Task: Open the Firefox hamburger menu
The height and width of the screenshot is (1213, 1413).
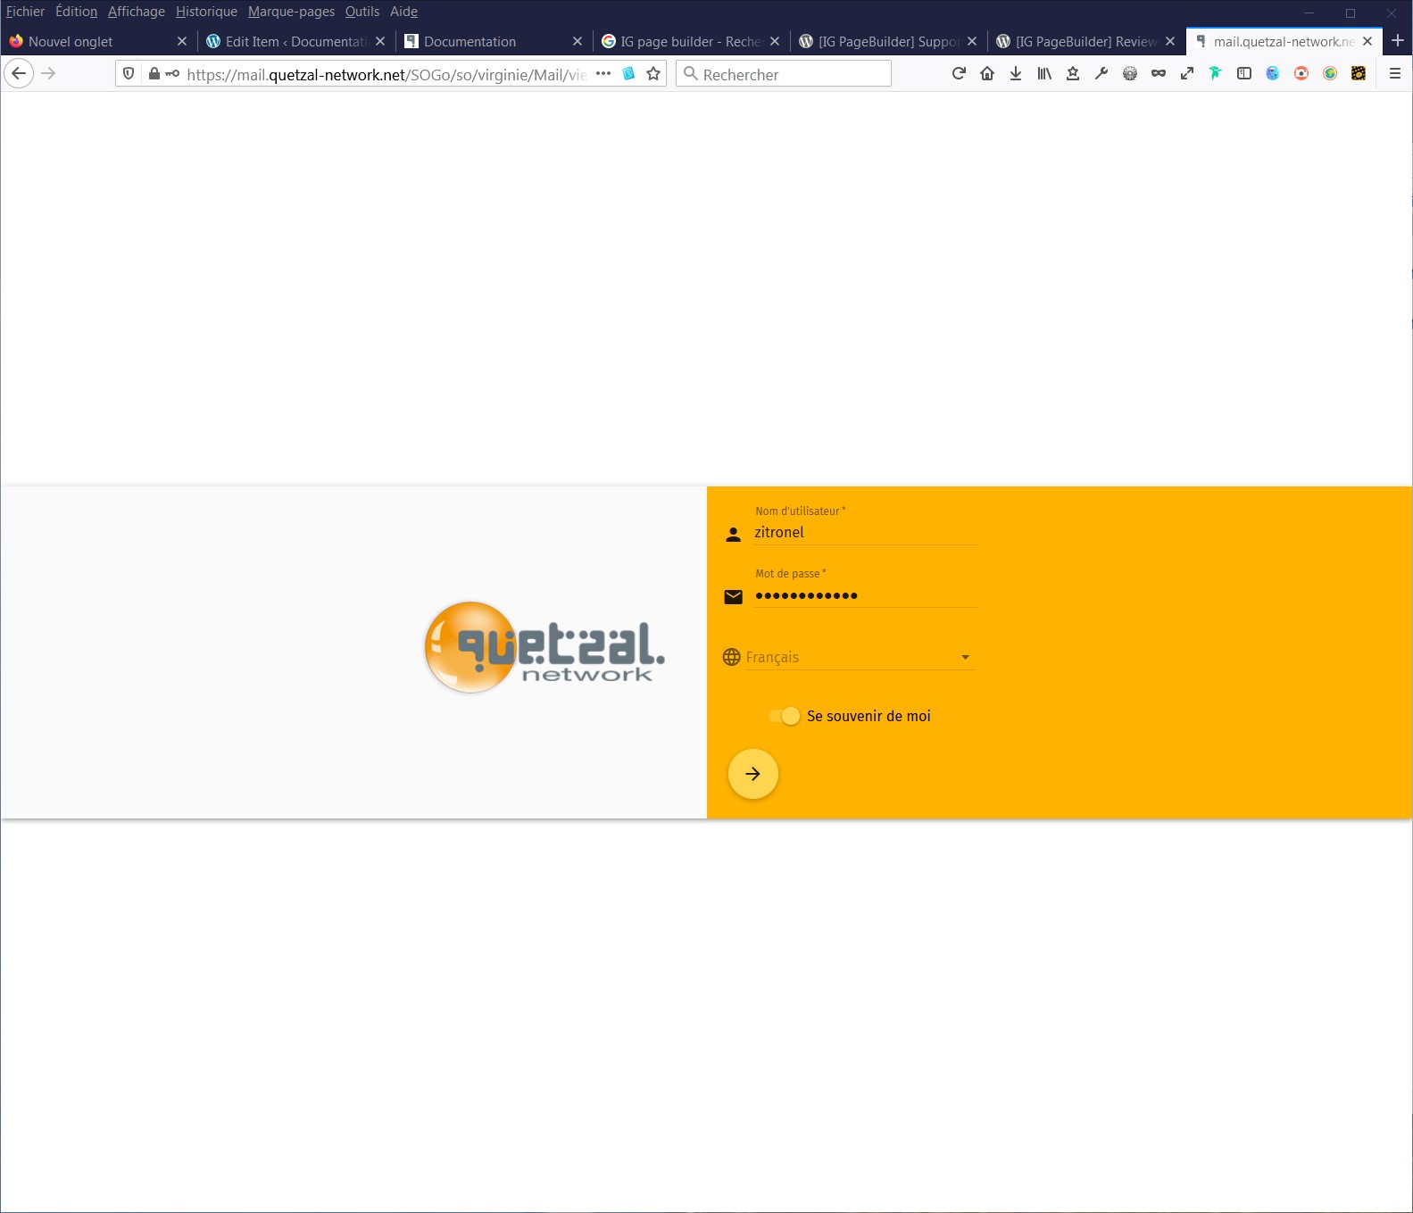Action: click(x=1394, y=74)
